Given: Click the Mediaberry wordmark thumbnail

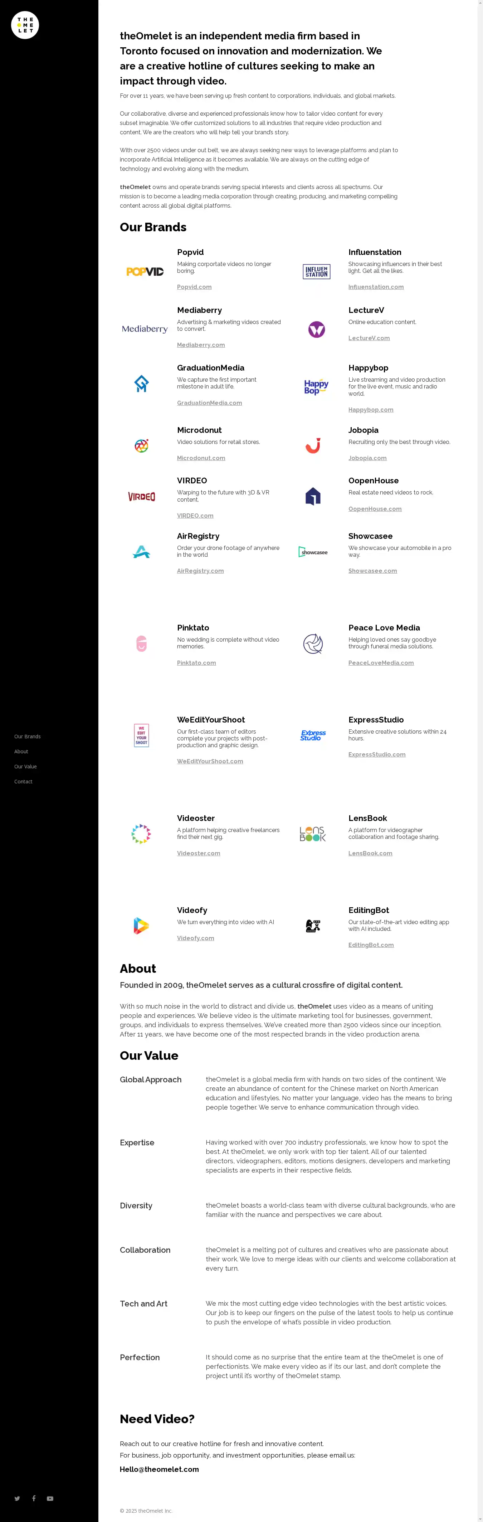Looking at the screenshot, I should 145,329.
